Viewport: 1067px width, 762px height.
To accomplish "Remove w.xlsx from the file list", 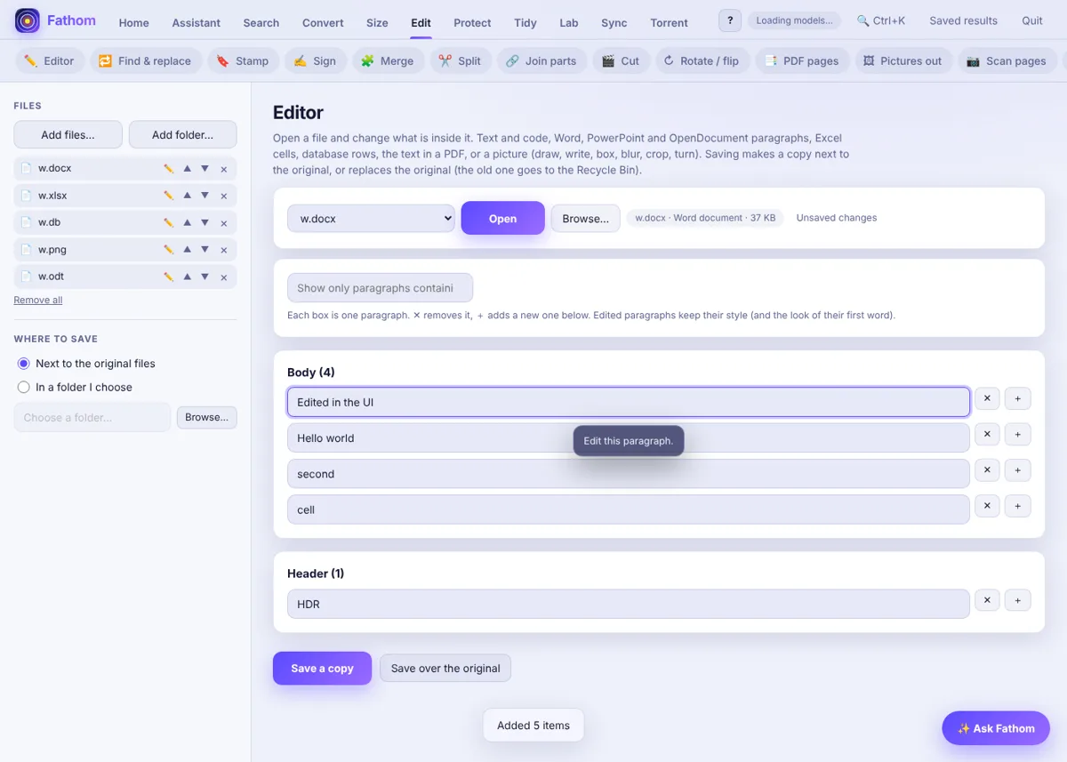I will (224, 196).
